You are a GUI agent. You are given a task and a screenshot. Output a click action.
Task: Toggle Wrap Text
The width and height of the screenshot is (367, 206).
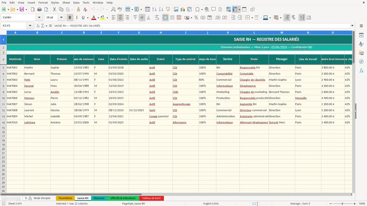(x=157, y=18)
